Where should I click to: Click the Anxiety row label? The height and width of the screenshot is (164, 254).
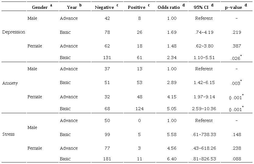10,83
